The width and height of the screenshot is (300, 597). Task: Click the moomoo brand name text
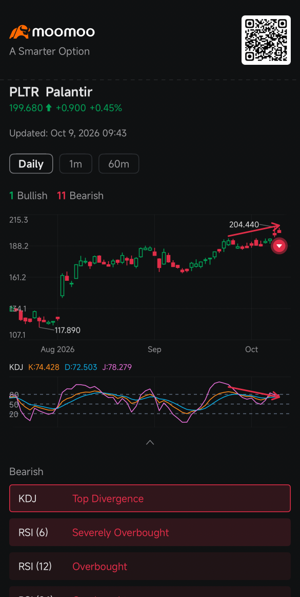click(x=64, y=32)
